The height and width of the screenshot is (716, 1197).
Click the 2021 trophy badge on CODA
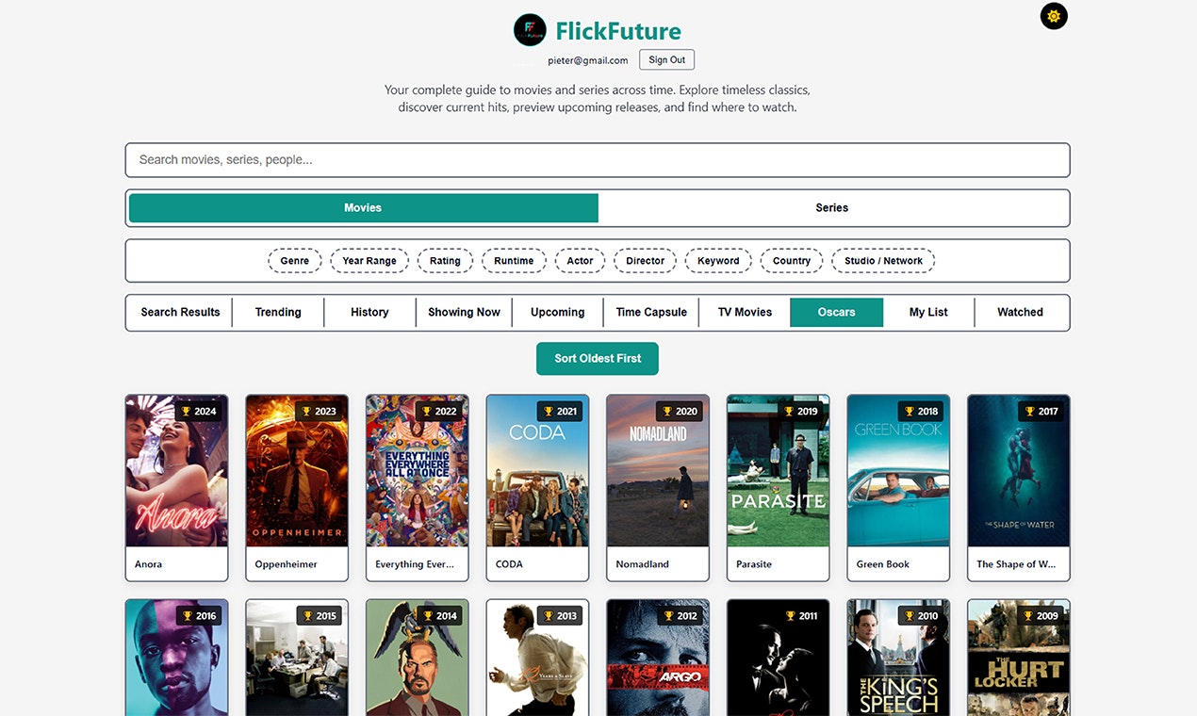point(560,411)
